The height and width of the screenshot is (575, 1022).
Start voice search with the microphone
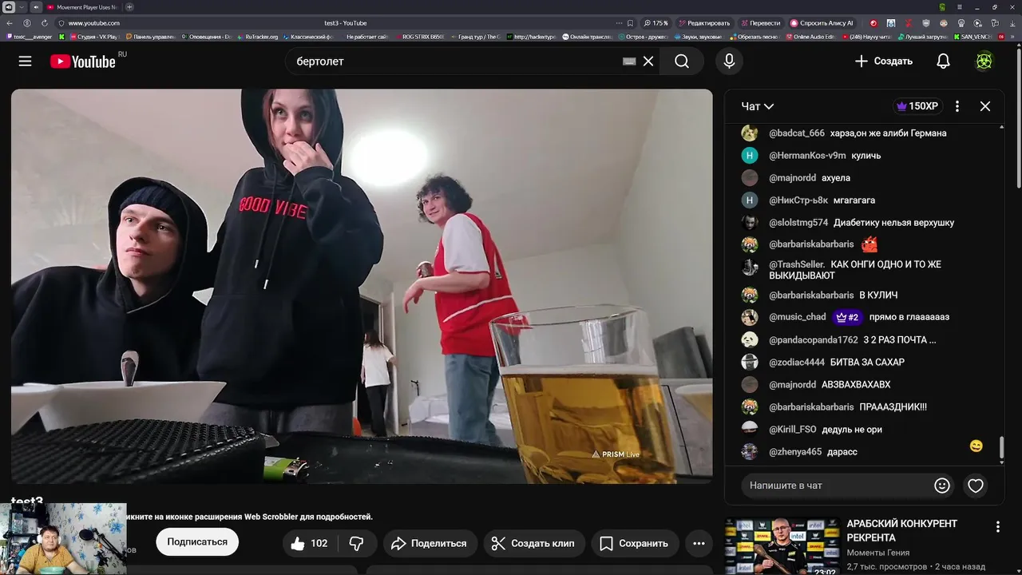(x=729, y=61)
